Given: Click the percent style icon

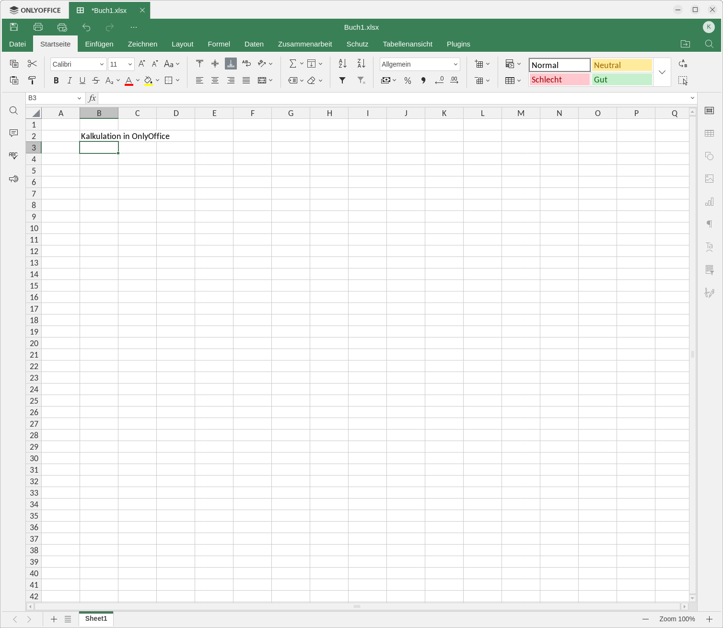Looking at the screenshot, I should click(408, 81).
